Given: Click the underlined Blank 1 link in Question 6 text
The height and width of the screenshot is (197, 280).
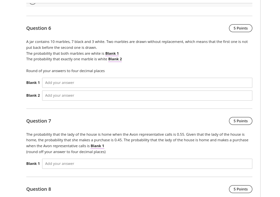Looking at the screenshot, I should (x=112, y=53).
